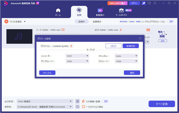179x113 pixels.
Task: Open the ビットレート Auto dropdown
Action: (126, 61)
